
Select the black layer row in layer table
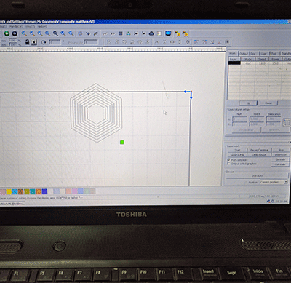click(260, 63)
